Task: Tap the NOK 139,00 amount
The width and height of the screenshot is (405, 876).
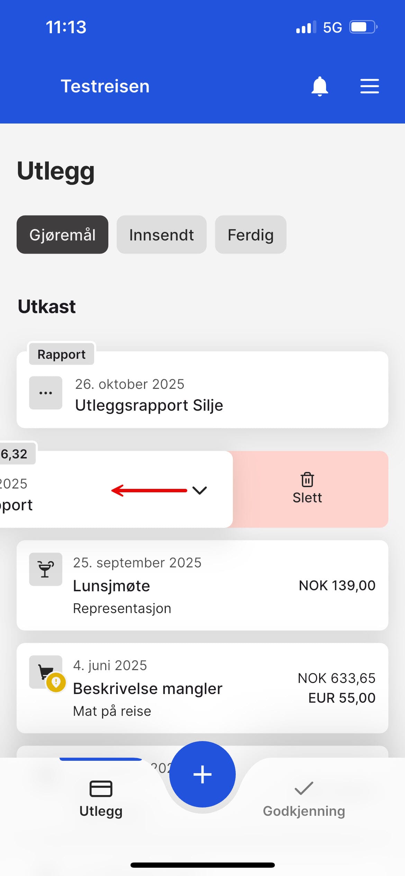Action: point(337,585)
